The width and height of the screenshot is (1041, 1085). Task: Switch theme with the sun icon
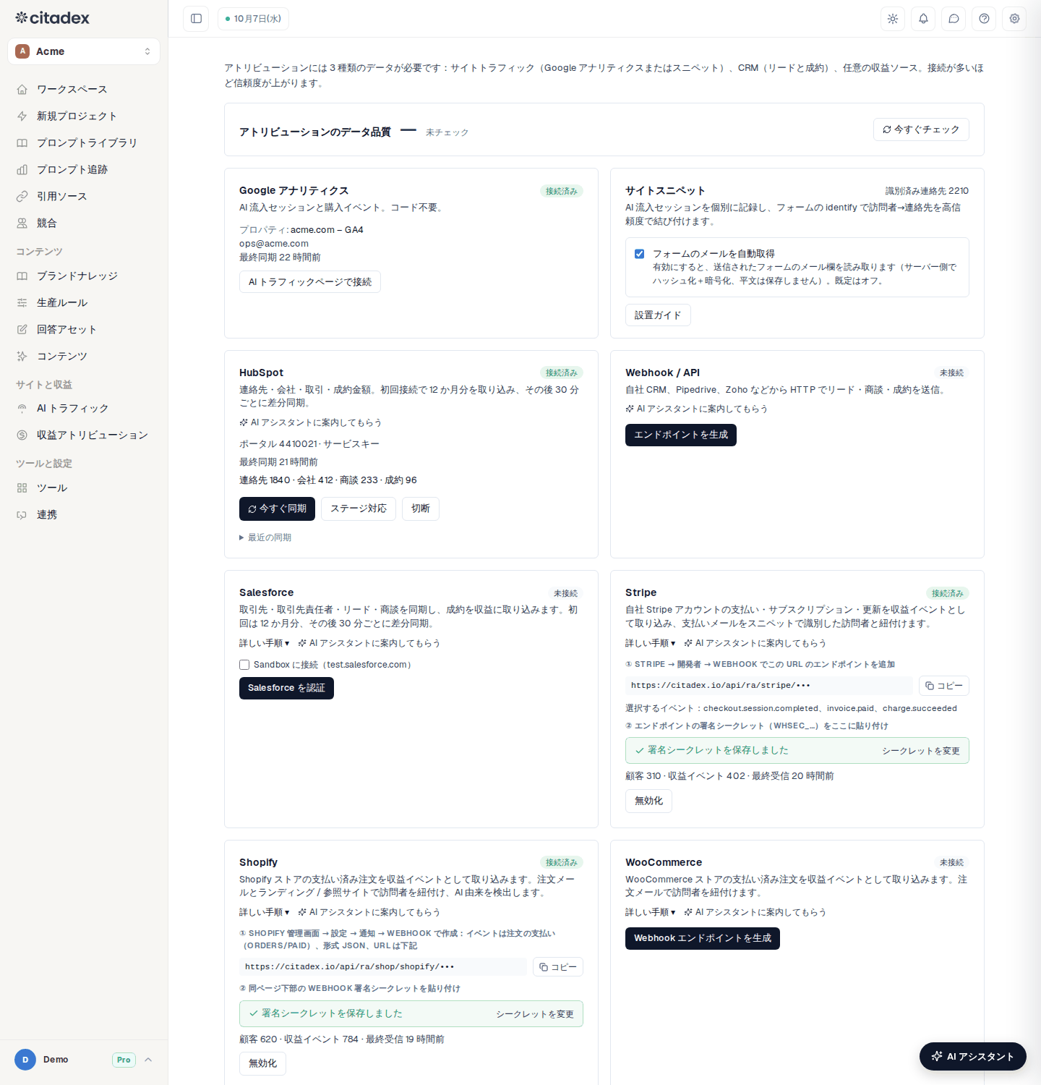click(x=893, y=19)
